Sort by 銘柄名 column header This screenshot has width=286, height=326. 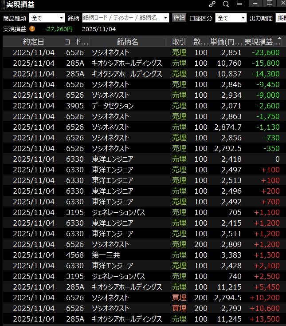[128, 42]
